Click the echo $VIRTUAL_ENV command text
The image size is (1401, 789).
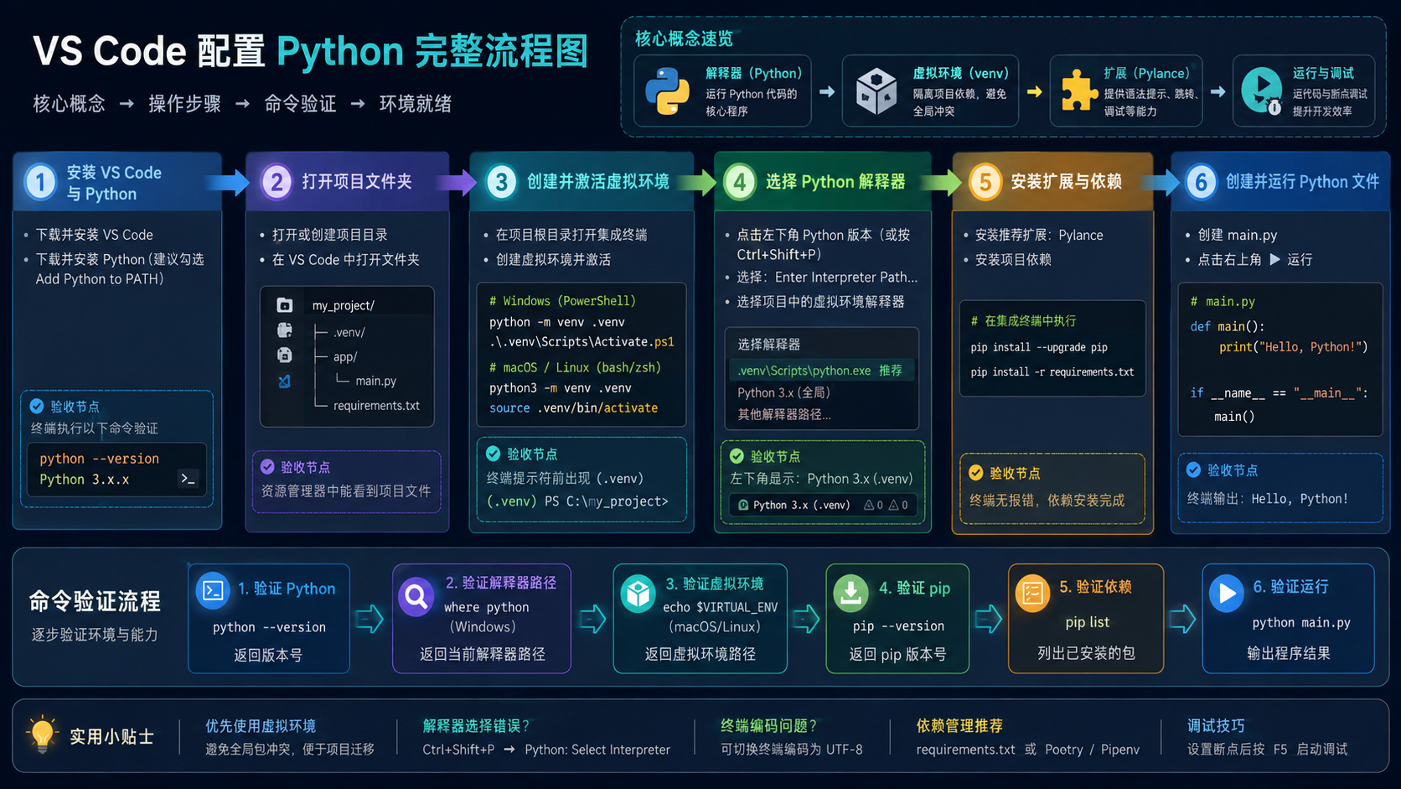[721, 607]
